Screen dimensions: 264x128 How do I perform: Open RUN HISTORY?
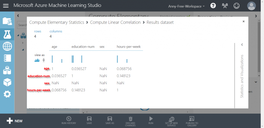(x=69, y=121)
